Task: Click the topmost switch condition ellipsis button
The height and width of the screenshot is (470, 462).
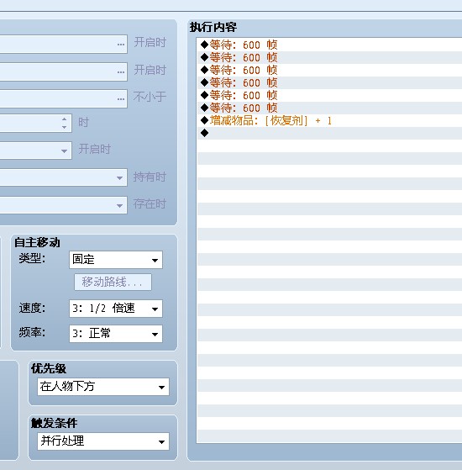Action: tap(121, 45)
